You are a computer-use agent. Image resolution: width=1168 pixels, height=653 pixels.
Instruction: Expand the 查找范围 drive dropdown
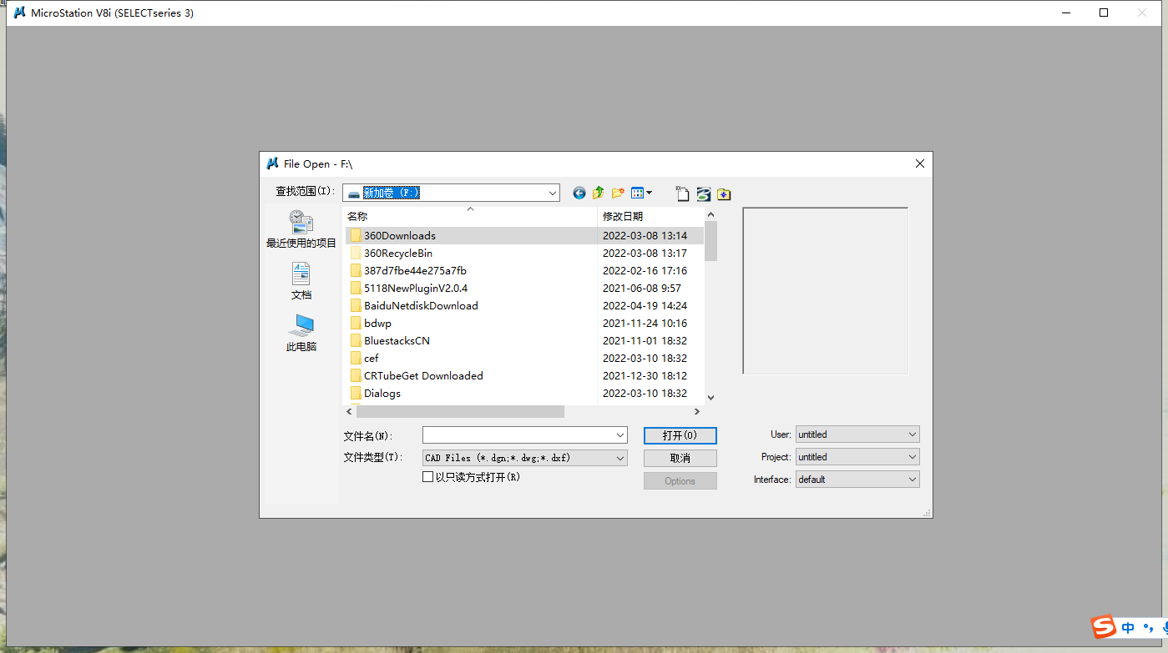(552, 193)
